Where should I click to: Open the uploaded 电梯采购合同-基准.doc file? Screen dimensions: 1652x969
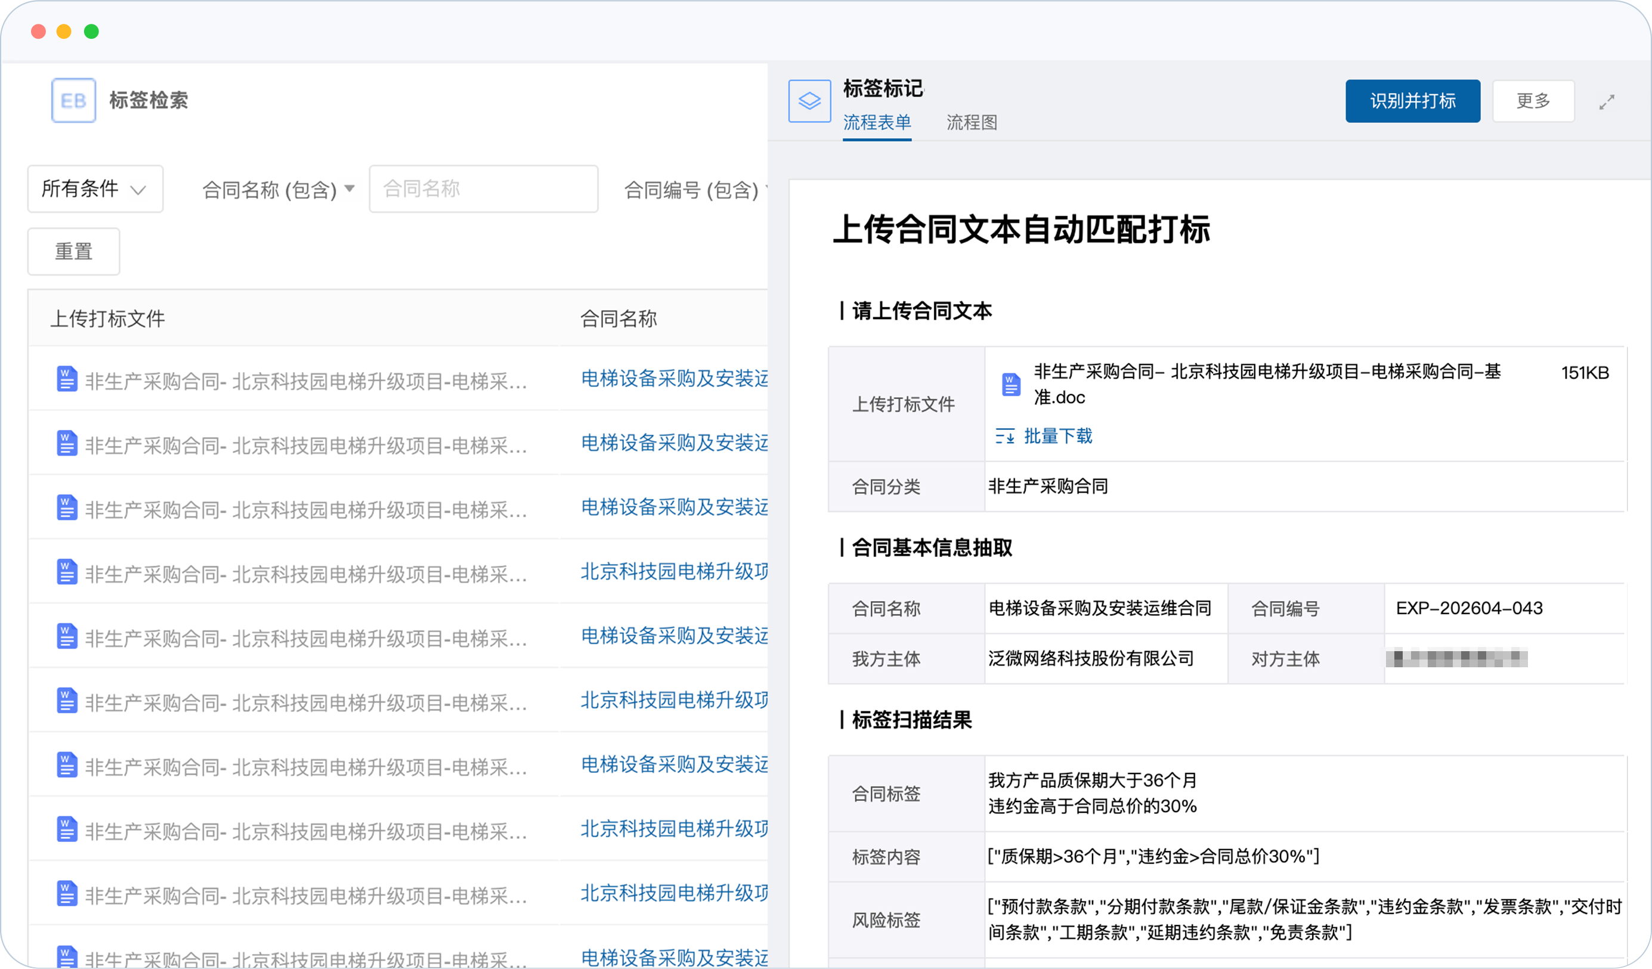coord(1267,385)
